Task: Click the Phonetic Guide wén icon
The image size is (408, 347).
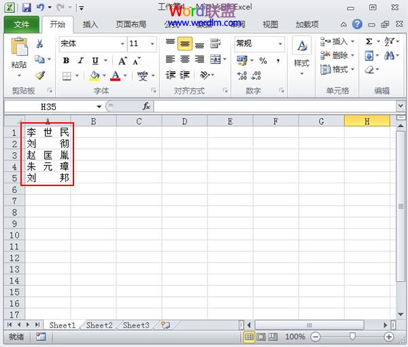Action: (143, 76)
